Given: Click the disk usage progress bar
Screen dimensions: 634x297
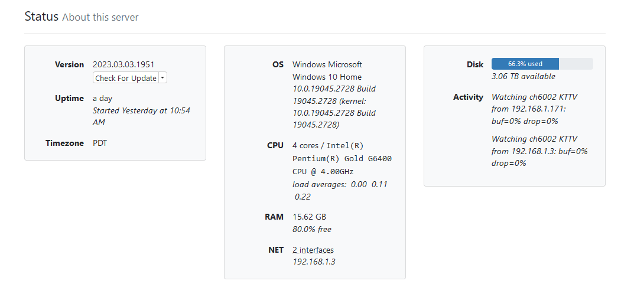Looking at the screenshot, I should (x=542, y=64).
